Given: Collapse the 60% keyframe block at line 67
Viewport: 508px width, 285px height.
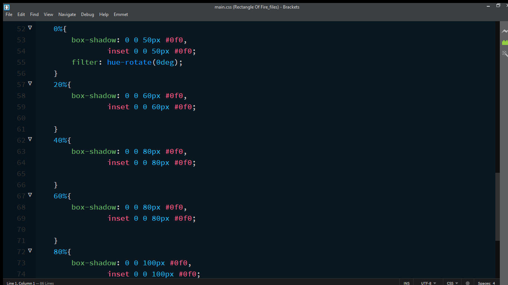Looking at the screenshot, I should click(x=30, y=195).
